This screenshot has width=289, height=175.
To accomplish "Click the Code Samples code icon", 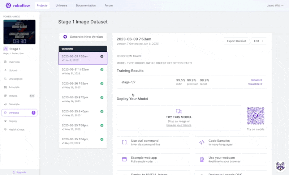I will click(202, 142).
